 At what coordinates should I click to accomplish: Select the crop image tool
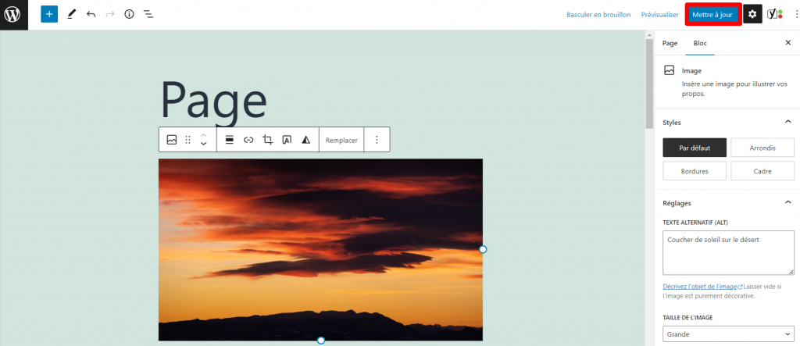(268, 140)
